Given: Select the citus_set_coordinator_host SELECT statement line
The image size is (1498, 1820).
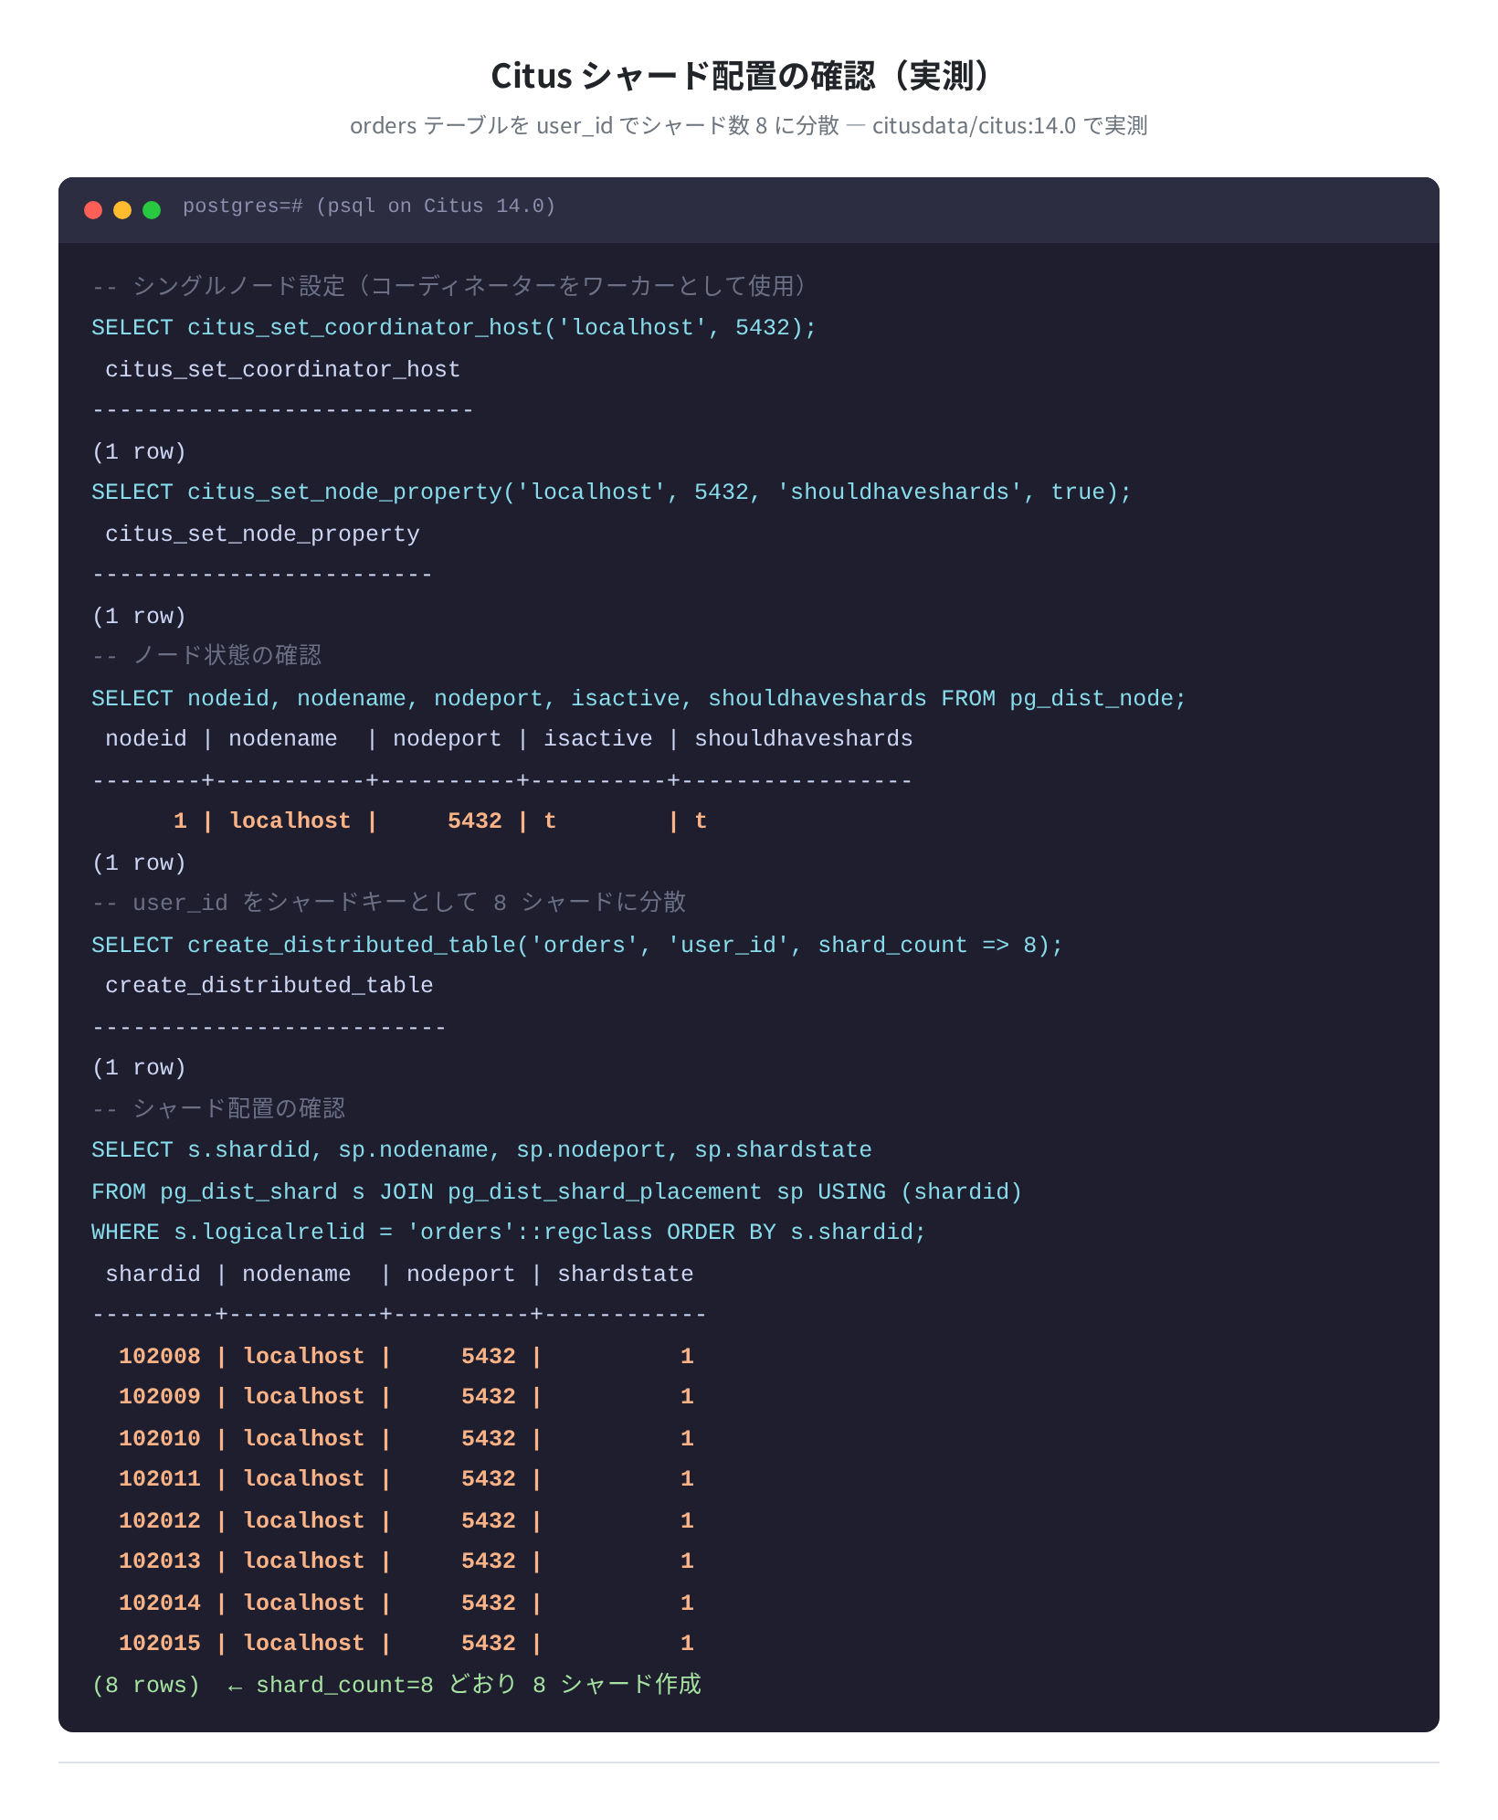Looking at the screenshot, I should point(454,328).
